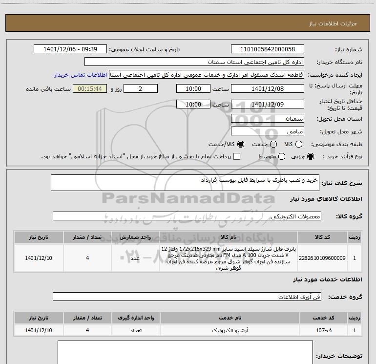The image size is (376, 364).
Task: Click the delivery province field سمنان
Action: 268,119
